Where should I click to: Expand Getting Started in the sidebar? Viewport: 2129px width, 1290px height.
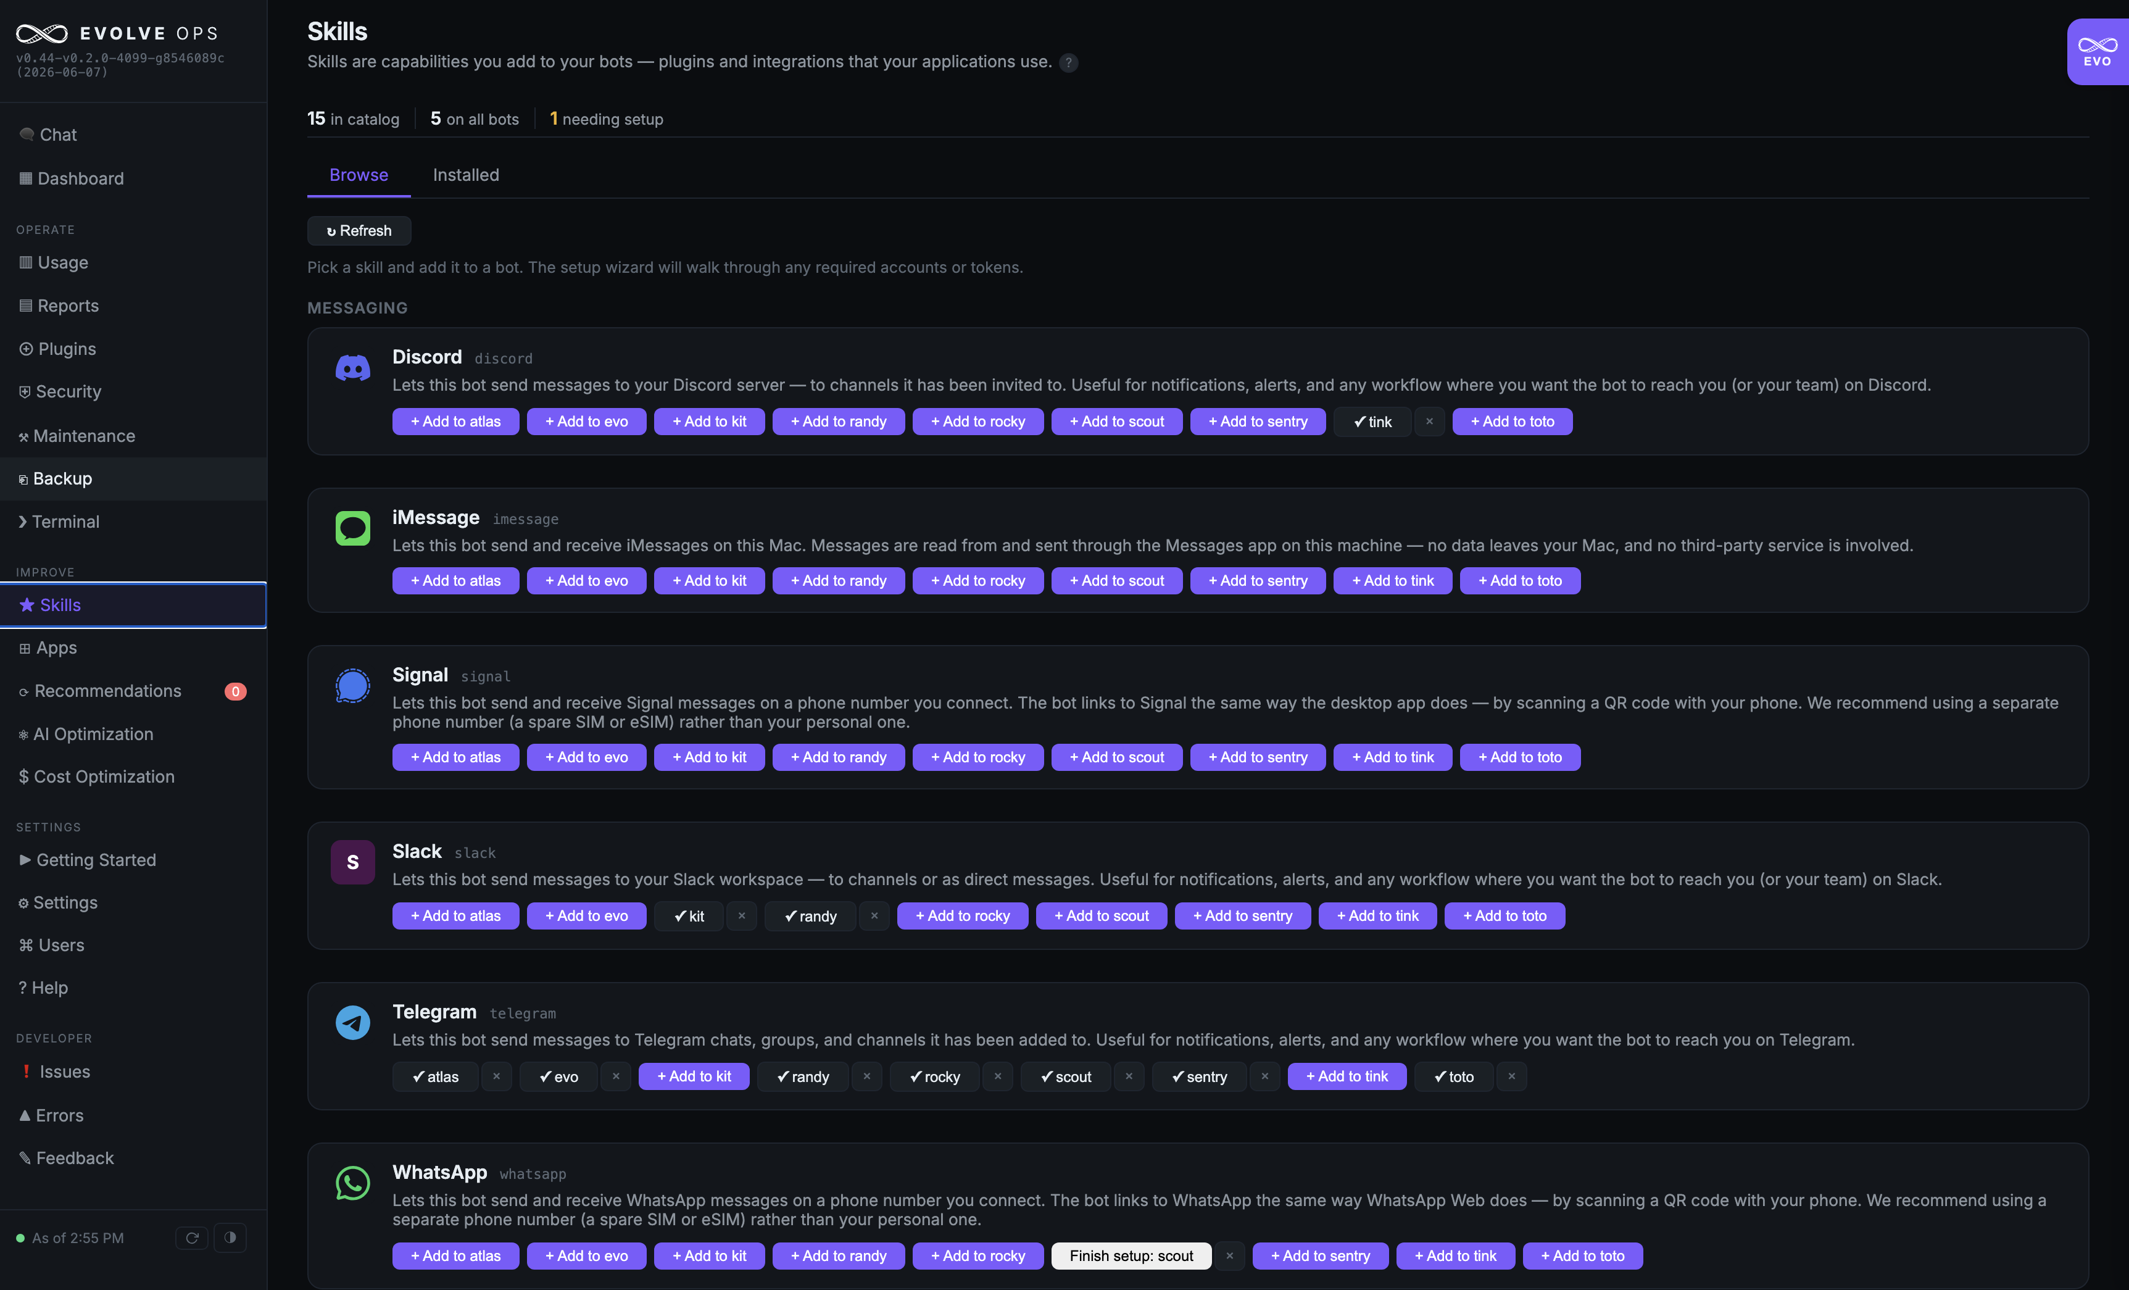coord(133,860)
